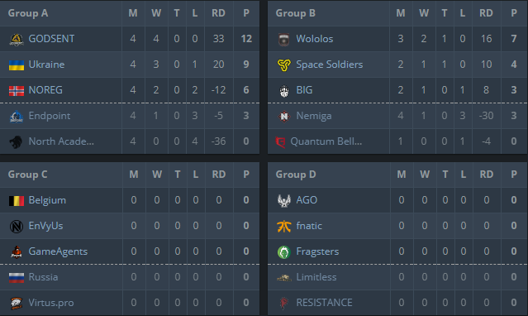Viewport: 528px width, 316px height.
Task: Click the Group A header
Action: coord(28,13)
